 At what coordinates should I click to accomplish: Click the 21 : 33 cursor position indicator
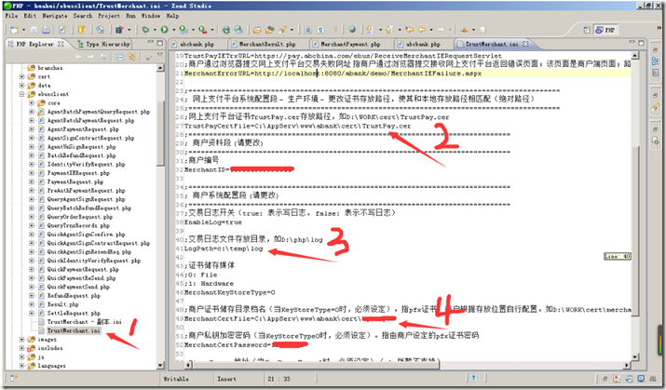point(279,379)
